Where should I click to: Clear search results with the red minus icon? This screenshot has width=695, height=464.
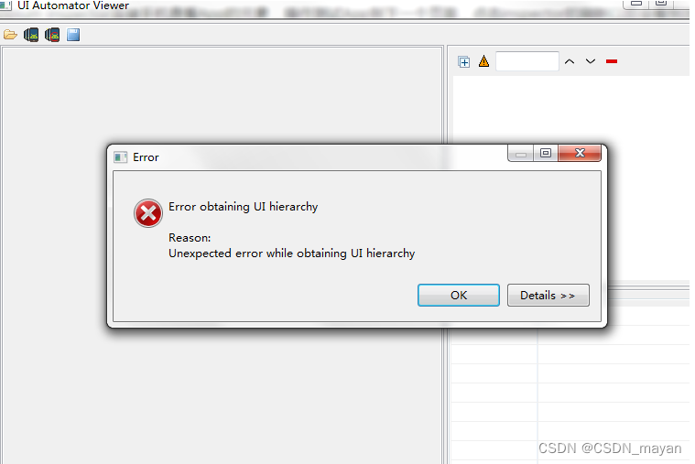tap(612, 61)
